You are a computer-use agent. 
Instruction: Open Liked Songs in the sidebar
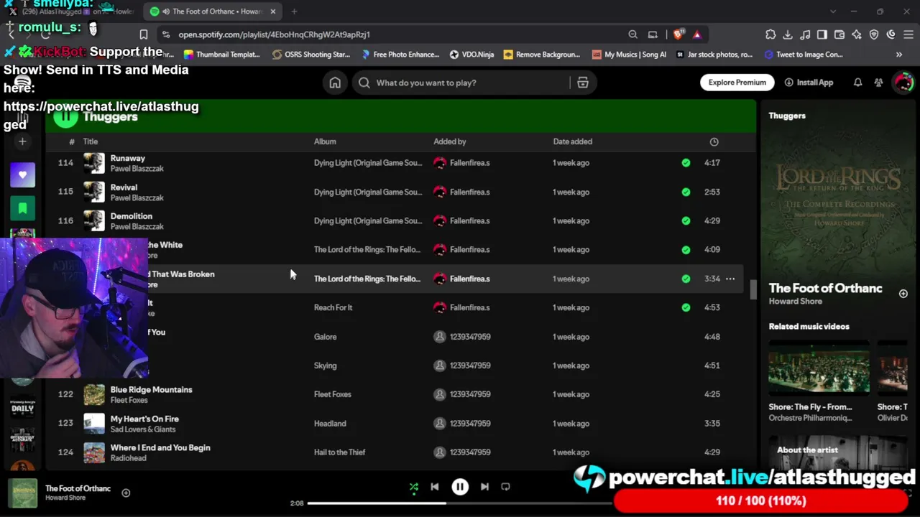click(22, 175)
